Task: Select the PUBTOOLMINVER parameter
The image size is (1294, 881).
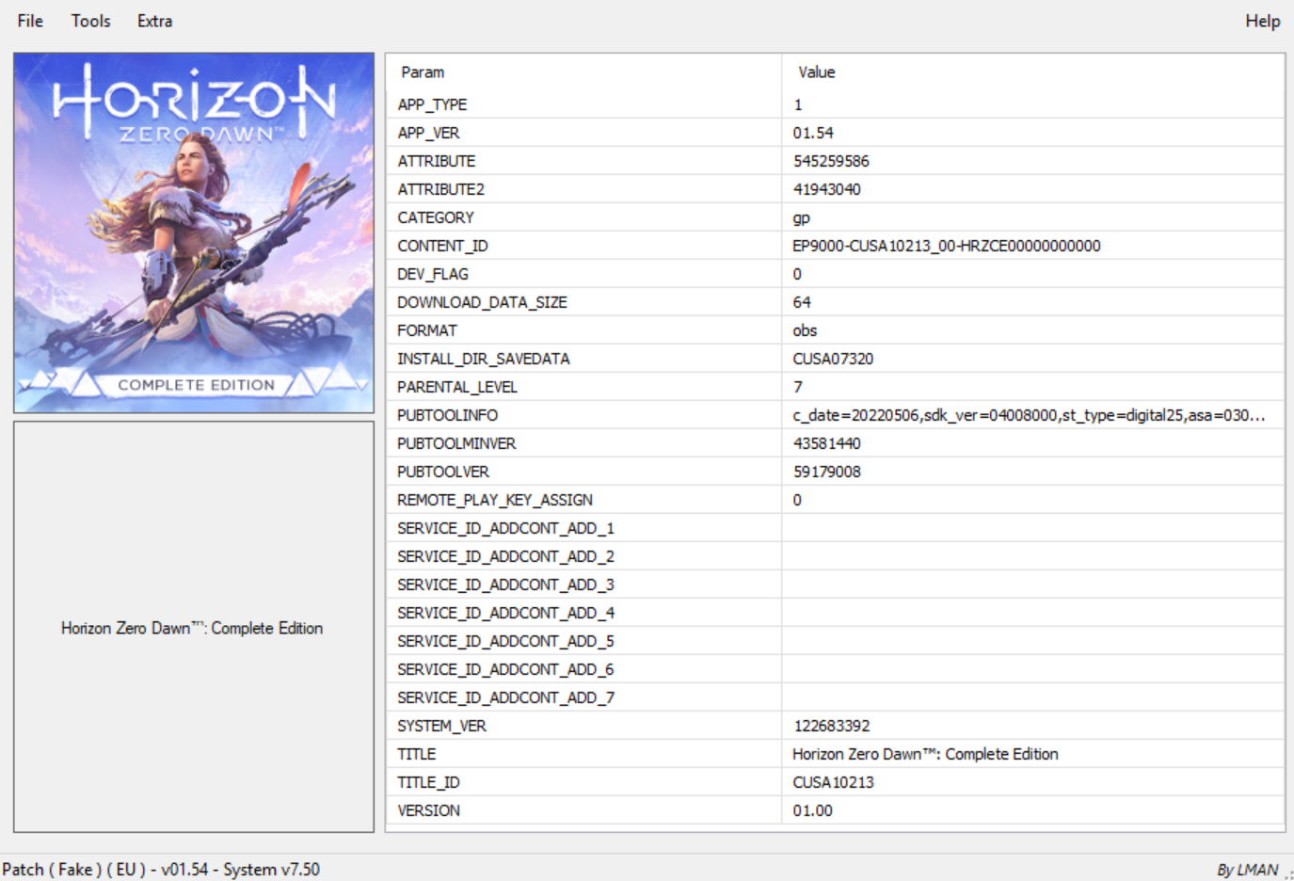Action: click(x=456, y=443)
